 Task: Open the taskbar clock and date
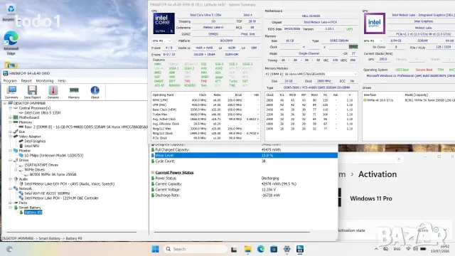click(440, 249)
